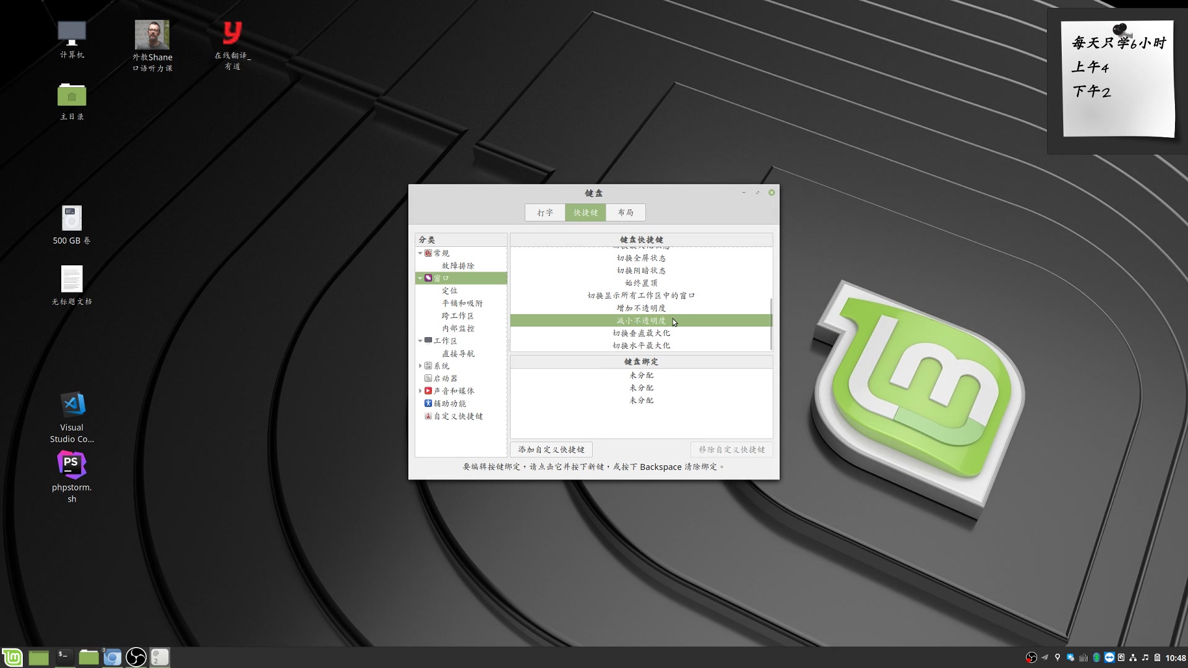Switch to the 打字 tab
Image resolution: width=1188 pixels, height=668 pixels.
[x=544, y=212]
